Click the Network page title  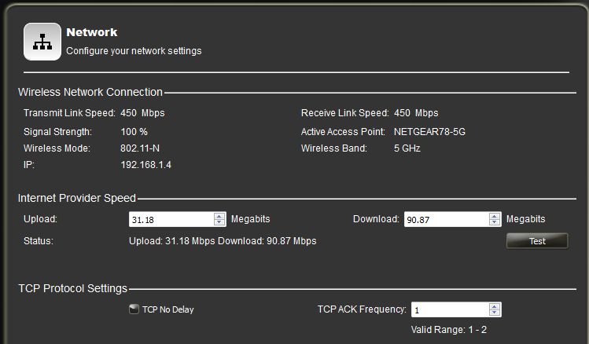92,32
